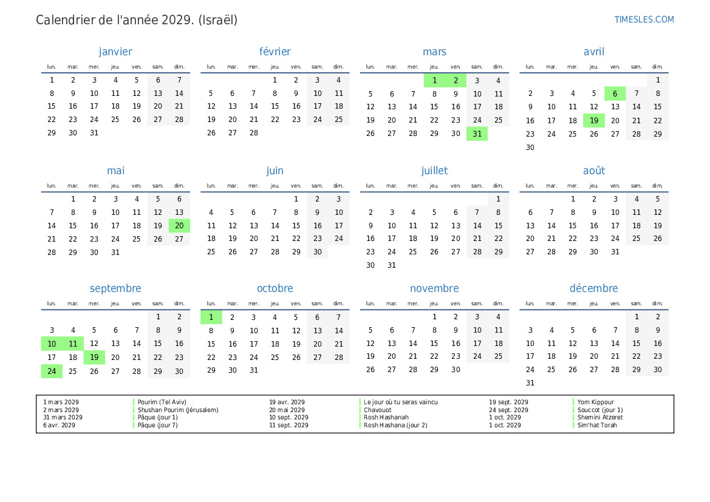Click day 31 in juillet
This screenshot has height=502, width=710.
coord(392,265)
